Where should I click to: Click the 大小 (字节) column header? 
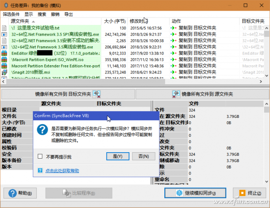[115, 21]
